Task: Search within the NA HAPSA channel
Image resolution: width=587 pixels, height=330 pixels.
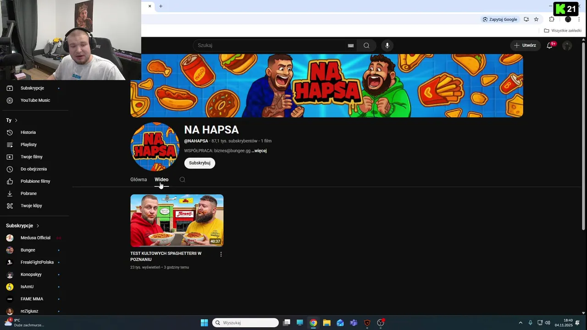Action: (x=183, y=180)
